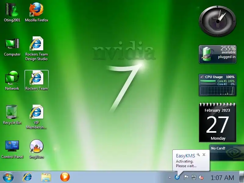
Task: Select the Network desktop icon
Action: 12,81
